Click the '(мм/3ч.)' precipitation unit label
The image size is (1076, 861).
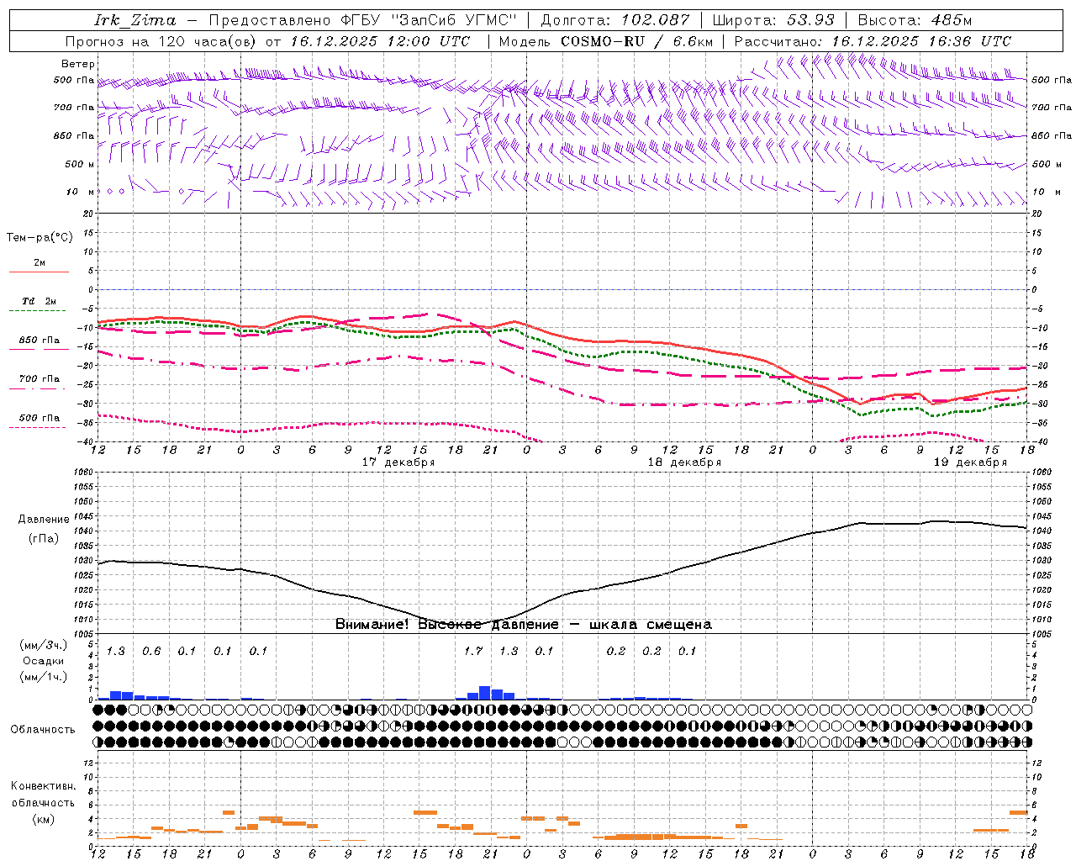(x=44, y=646)
